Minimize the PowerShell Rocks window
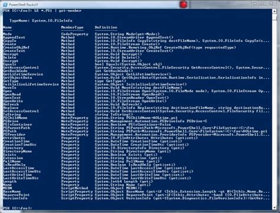 255,4
